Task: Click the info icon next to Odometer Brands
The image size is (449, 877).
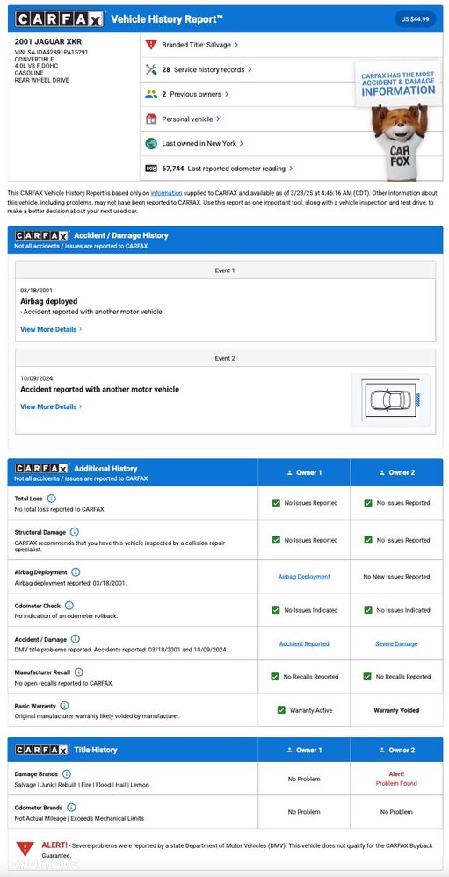Action: [x=71, y=807]
